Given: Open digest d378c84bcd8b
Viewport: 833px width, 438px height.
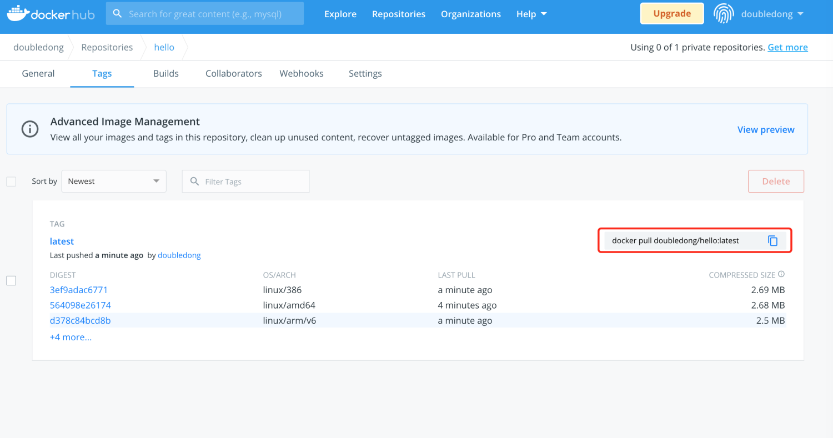Looking at the screenshot, I should tap(80, 320).
